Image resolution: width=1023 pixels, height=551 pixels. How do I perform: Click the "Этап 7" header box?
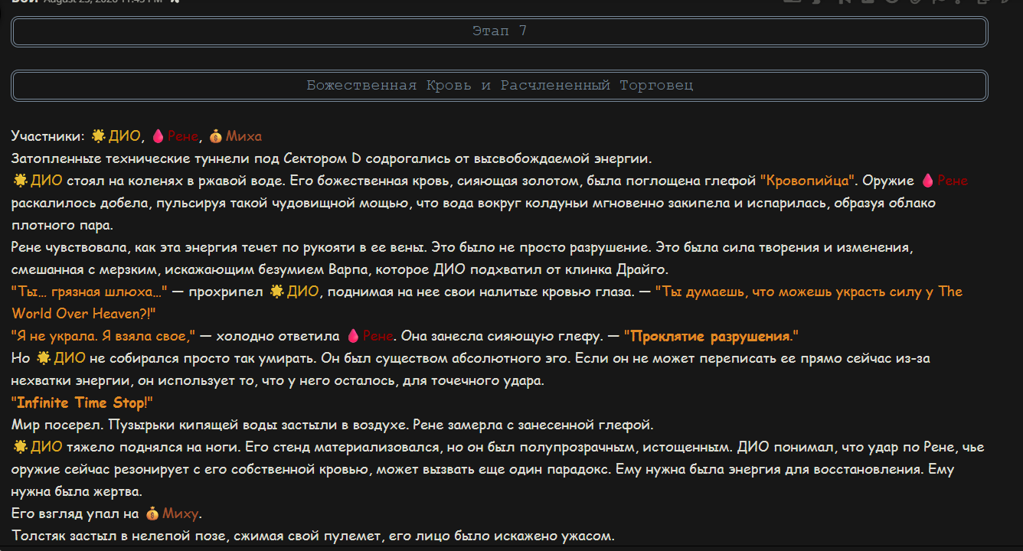coord(499,31)
